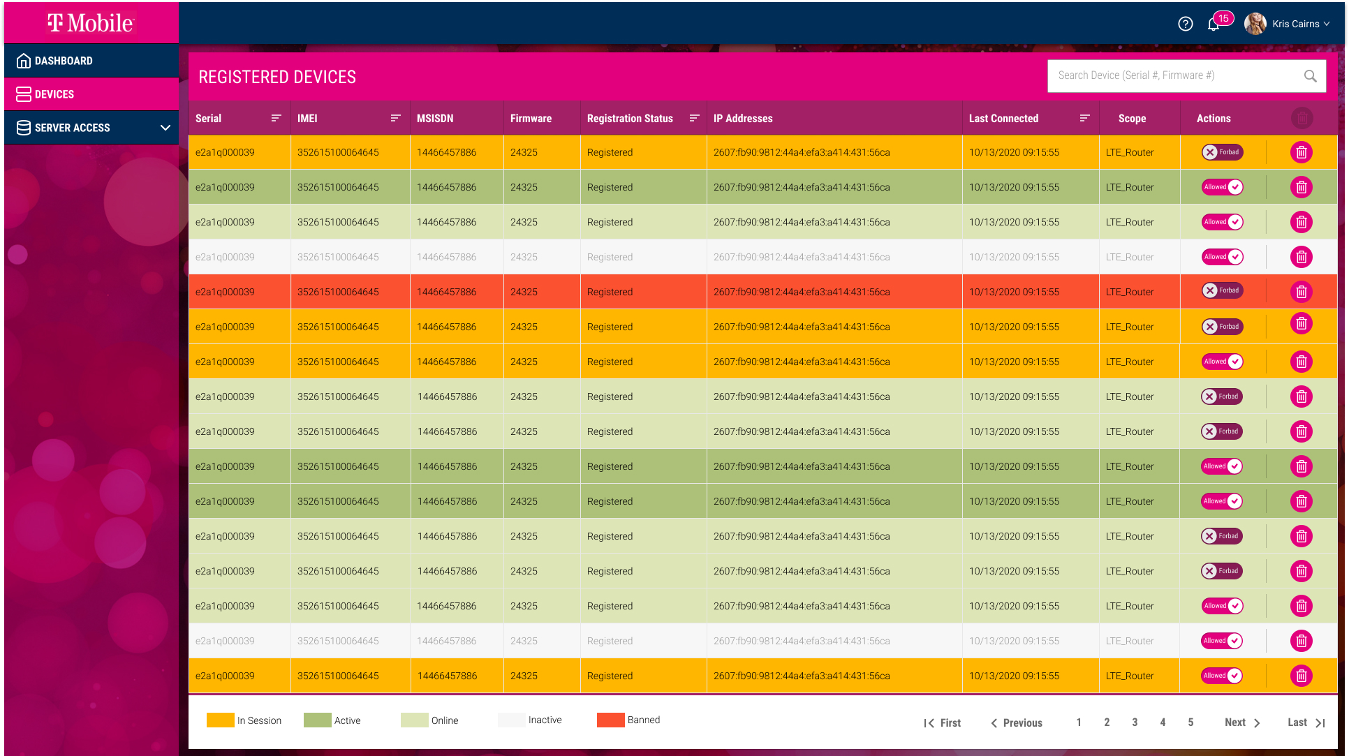The width and height of the screenshot is (1349, 756).
Task: Delete the device in the second table row
Action: coord(1302,187)
